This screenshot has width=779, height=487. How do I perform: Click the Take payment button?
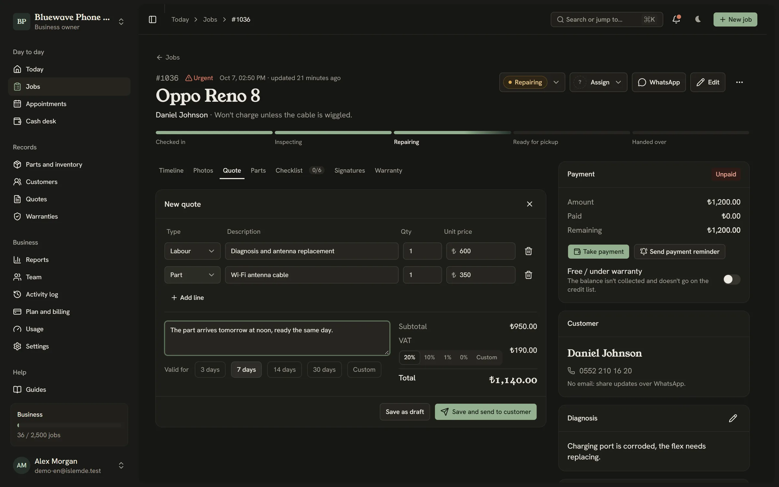(x=598, y=252)
